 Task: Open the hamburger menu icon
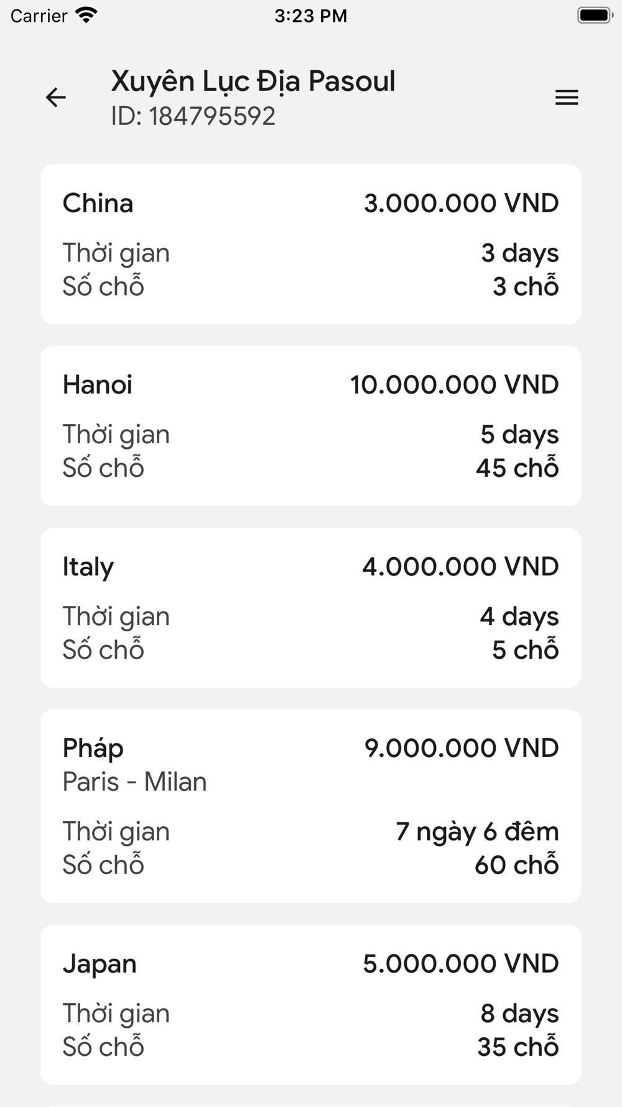pos(567,98)
